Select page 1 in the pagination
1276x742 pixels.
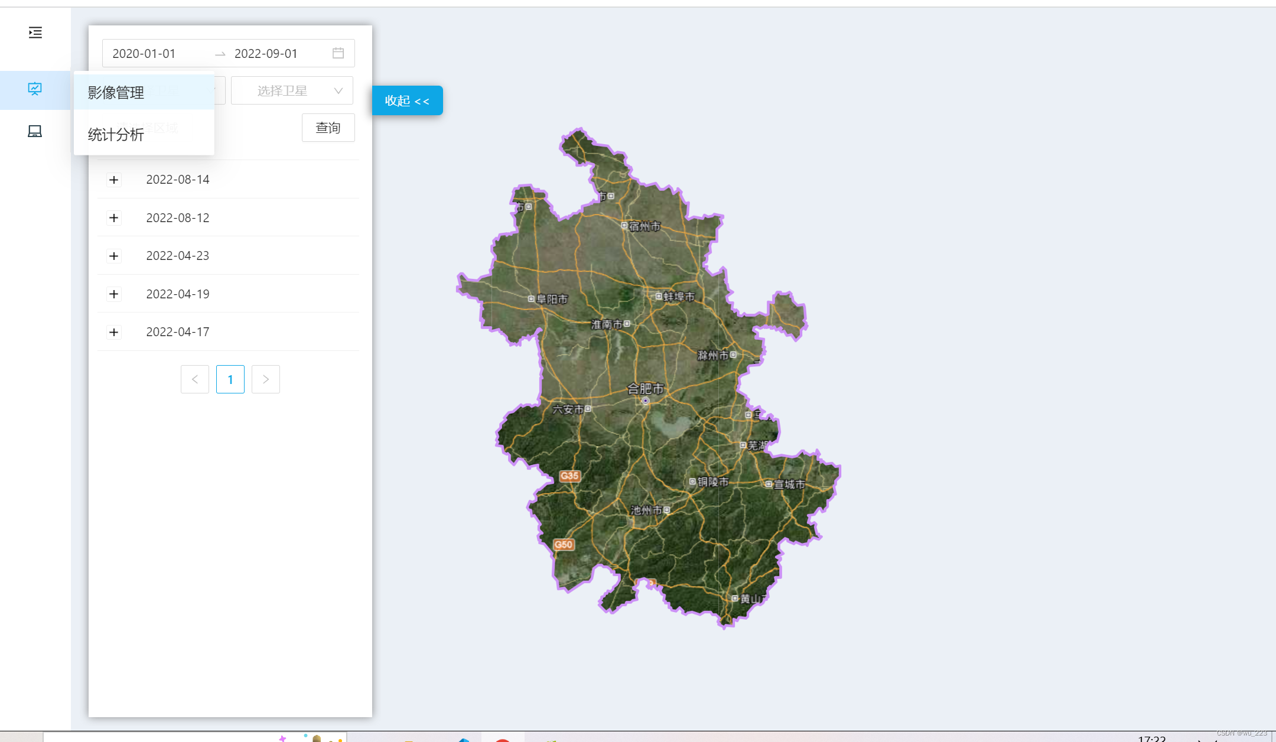point(230,379)
